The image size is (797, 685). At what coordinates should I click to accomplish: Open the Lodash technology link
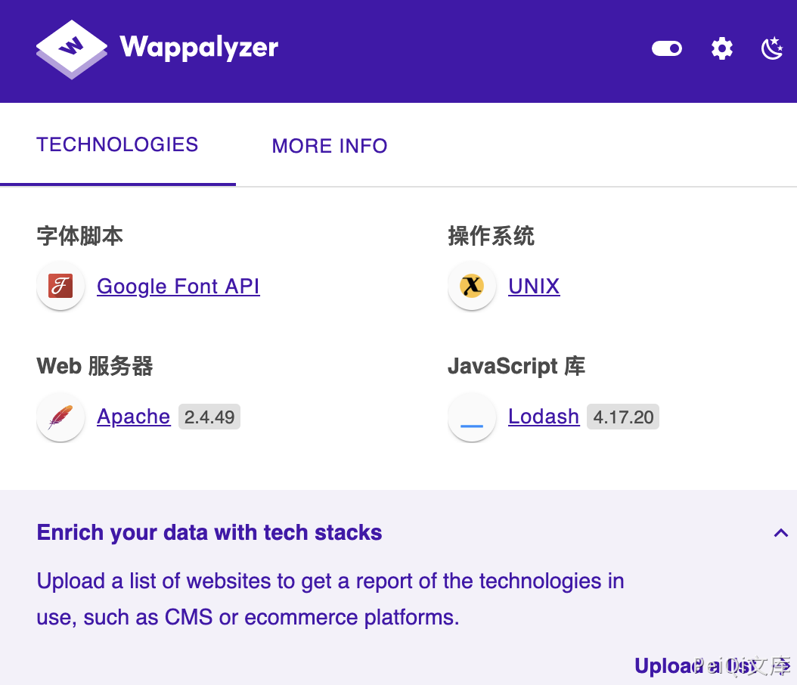(x=544, y=417)
